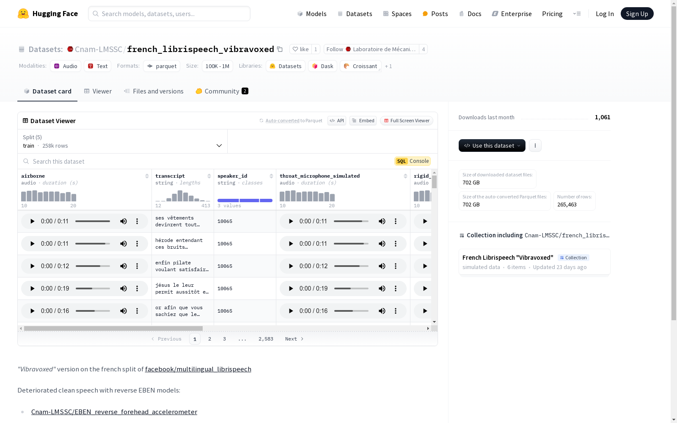Seek airborne audio slider in 'ses vêtements' row

(93, 221)
